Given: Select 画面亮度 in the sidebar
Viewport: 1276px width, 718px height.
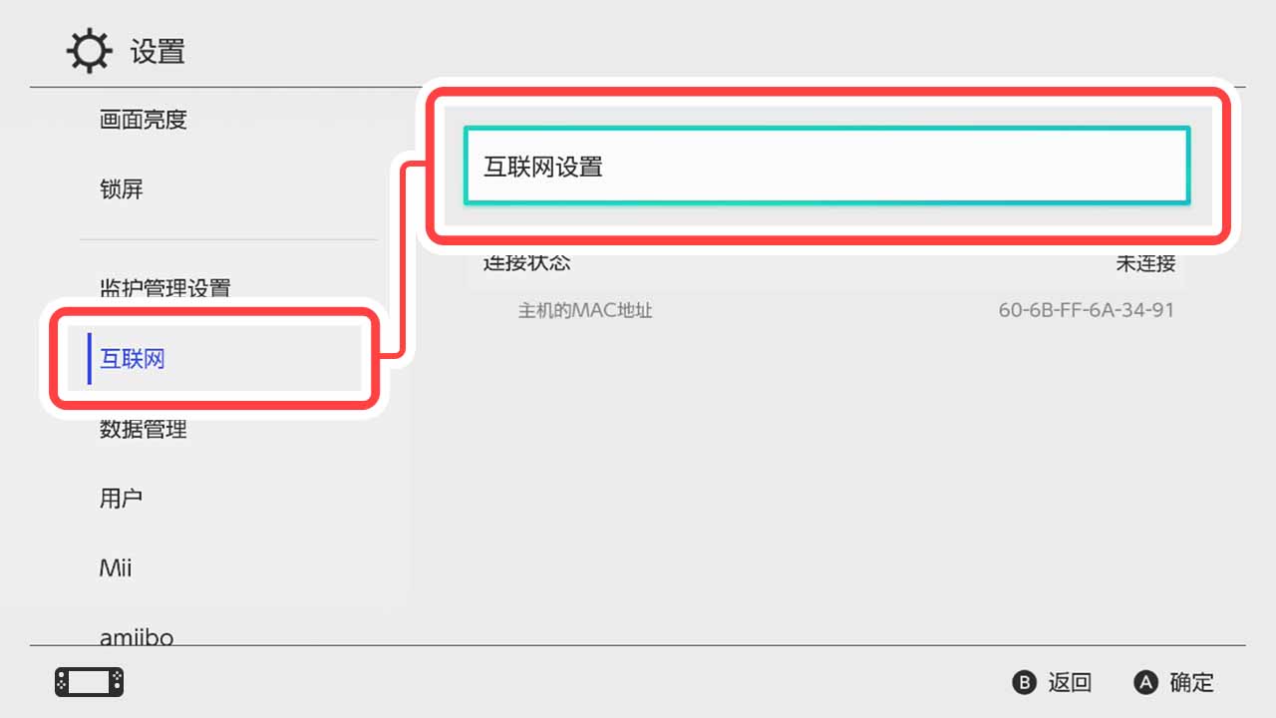Looking at the screenshot, I should click(x=144, y=120).
